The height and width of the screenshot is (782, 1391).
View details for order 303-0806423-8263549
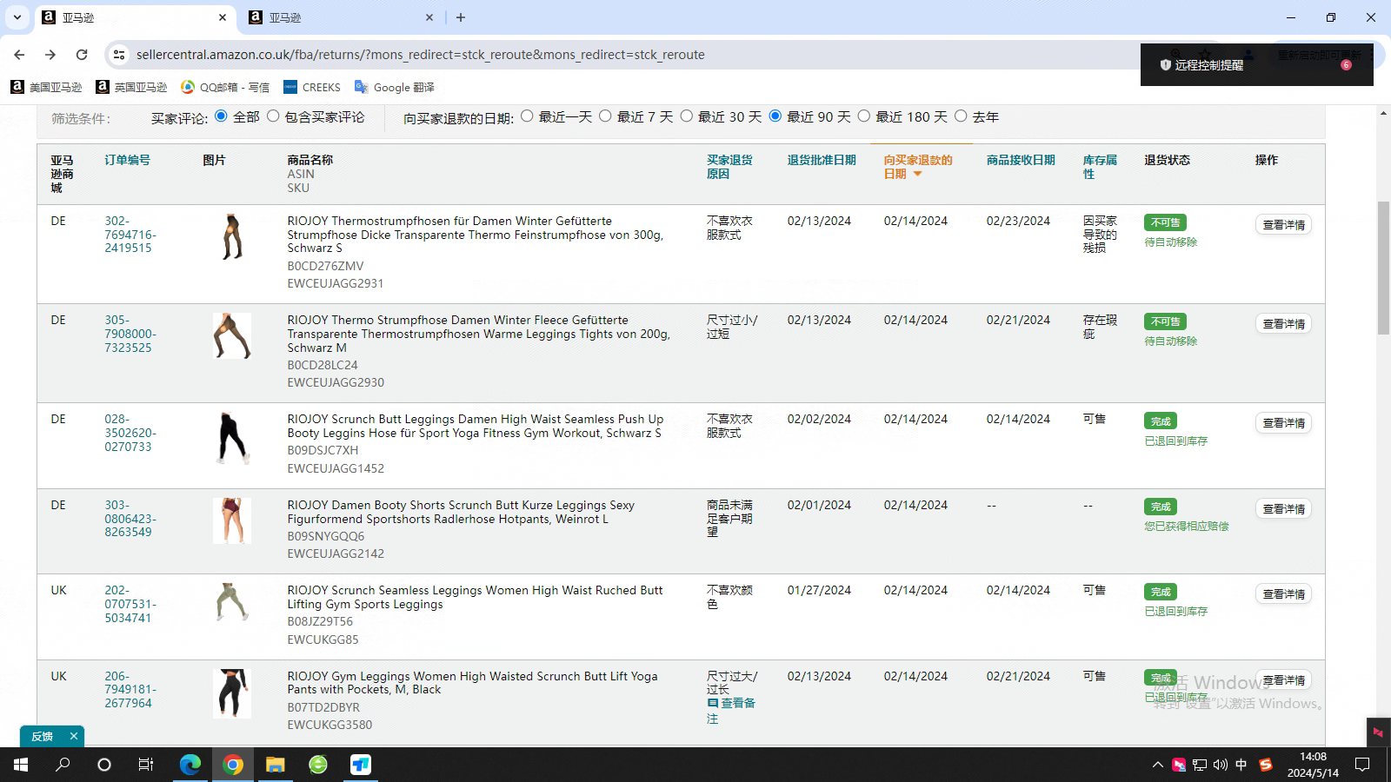point(1283,508)
